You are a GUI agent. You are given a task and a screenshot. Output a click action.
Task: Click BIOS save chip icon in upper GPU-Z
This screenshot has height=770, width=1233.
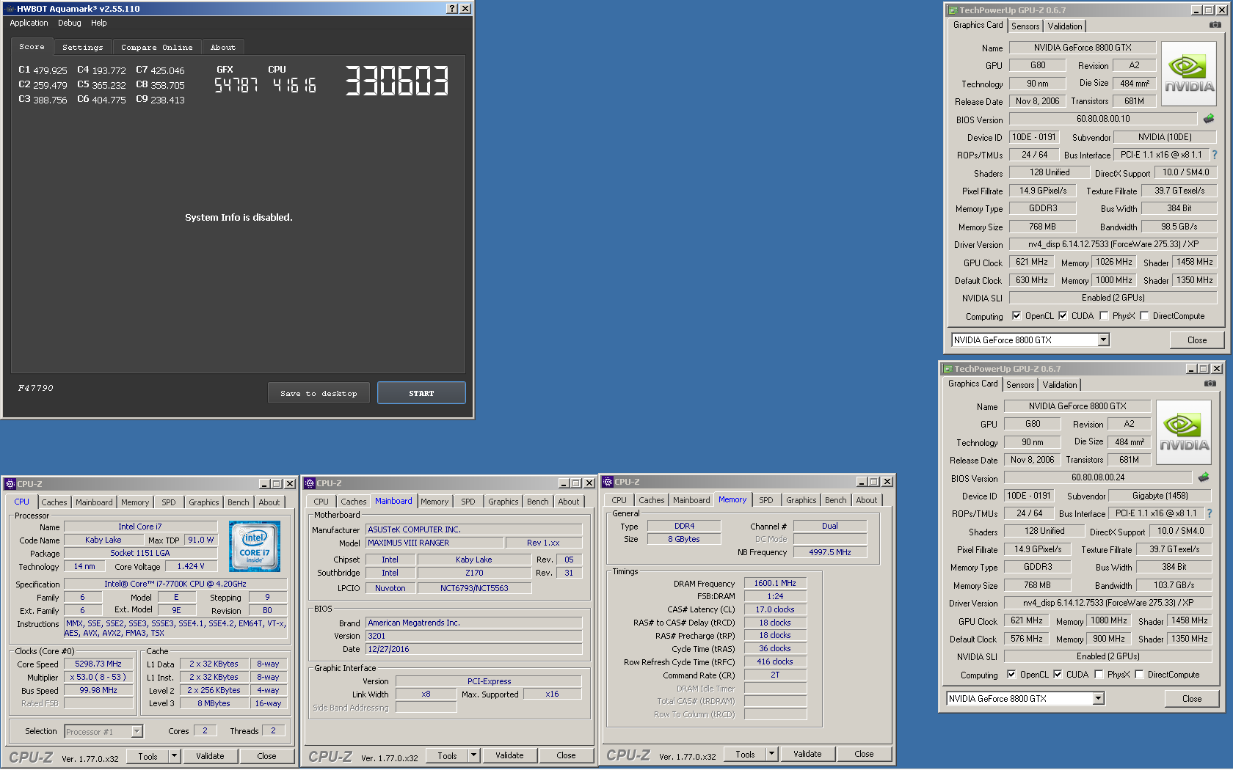pyautogui.click(x=1209, y=118)
